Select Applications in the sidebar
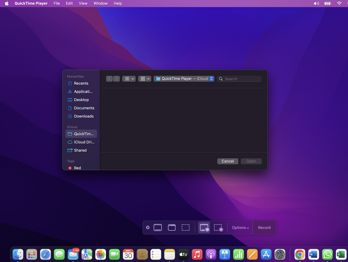 pyautogui.click(x=81, y=92)
